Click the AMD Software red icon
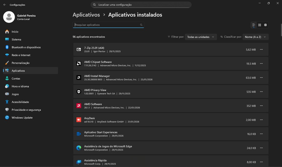 coord(79,106)
